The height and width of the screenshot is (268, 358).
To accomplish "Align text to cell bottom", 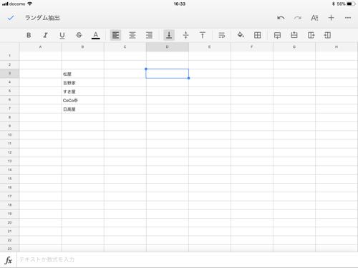I will click(x=169, y=35).
